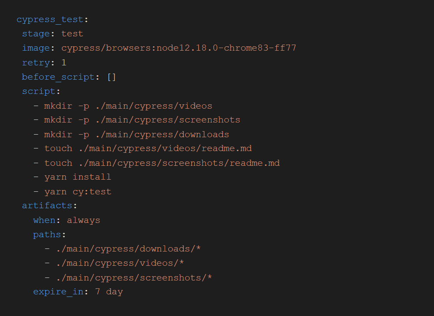Click the stage key
Screen dimensions: 434x316
tap(36, 34)
